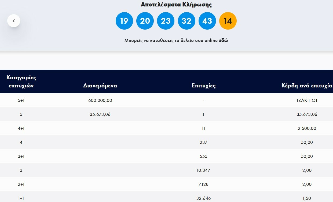Click the 'Διανεμόμενα' column header
The width and height of the screenshot is (333, 202).
click(x=100, y=86)
